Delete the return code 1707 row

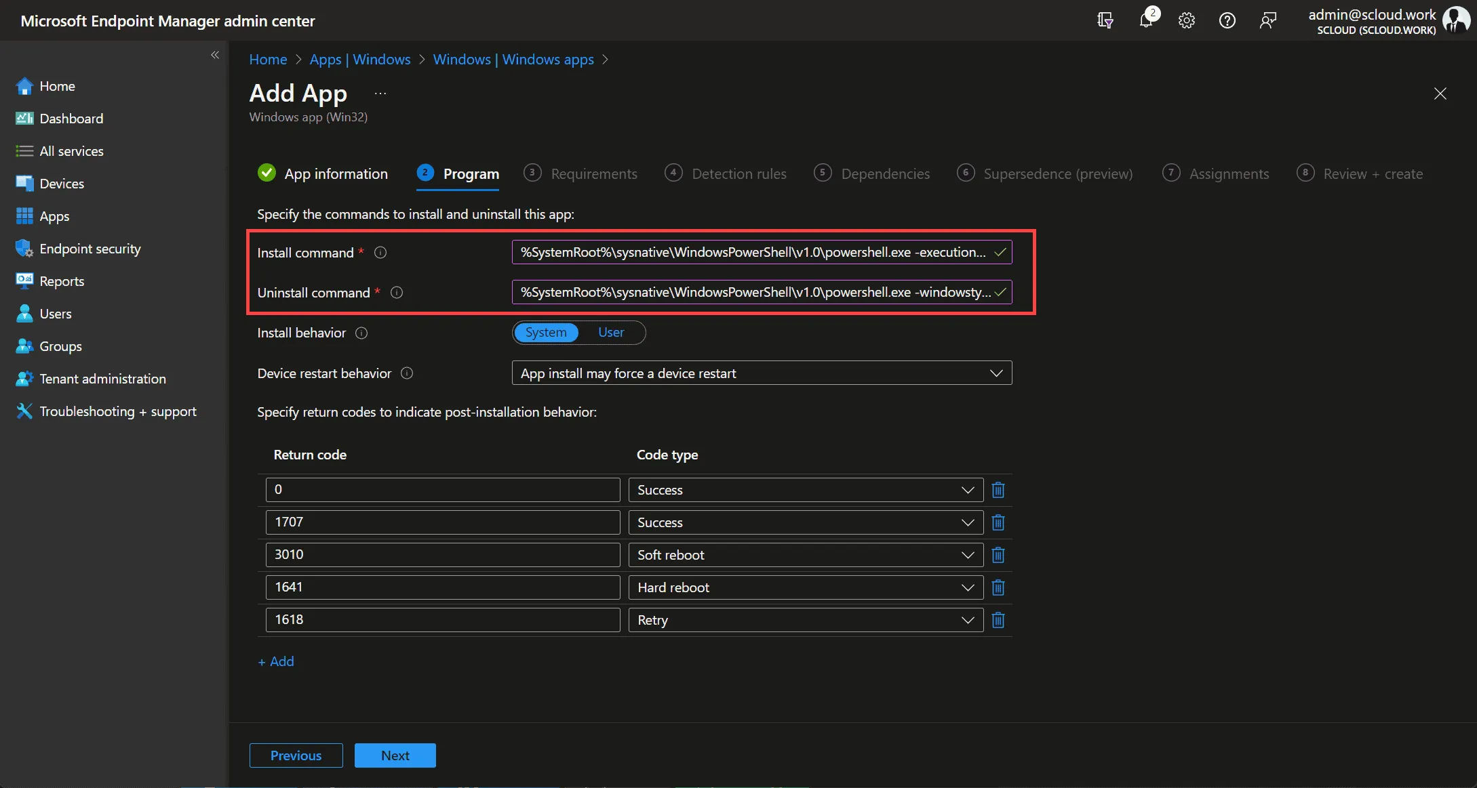tap(998, 522)
